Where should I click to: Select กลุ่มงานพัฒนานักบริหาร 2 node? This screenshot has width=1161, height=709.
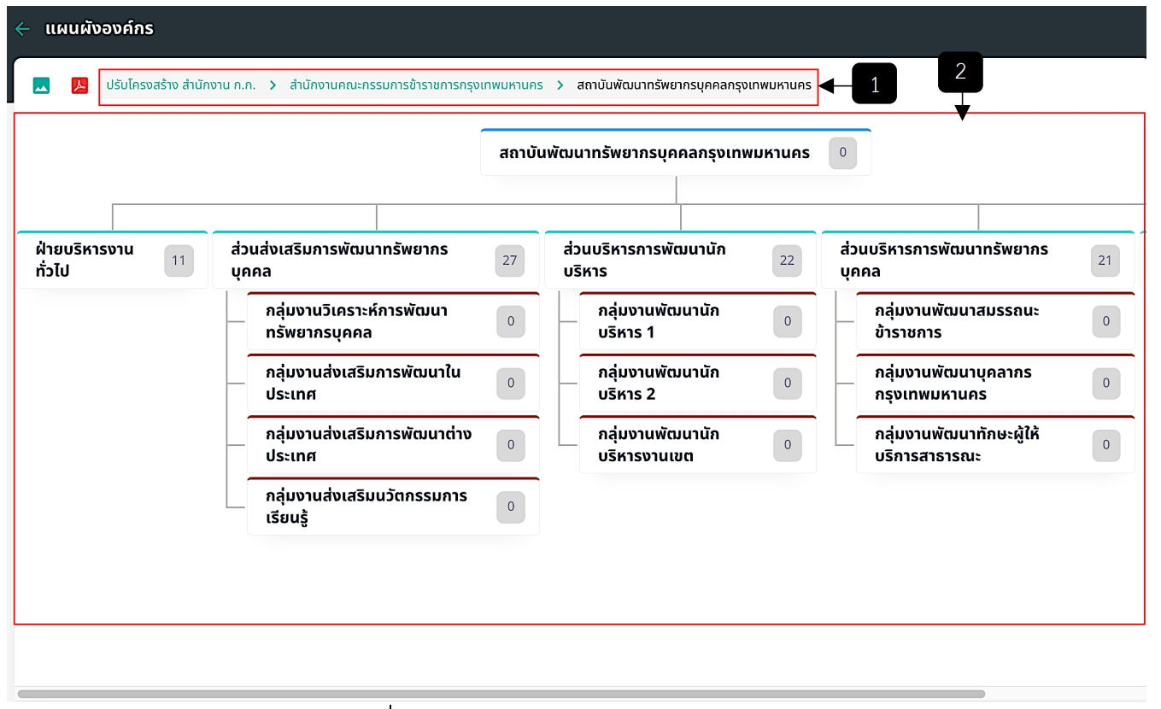click(x=698, y=383)
